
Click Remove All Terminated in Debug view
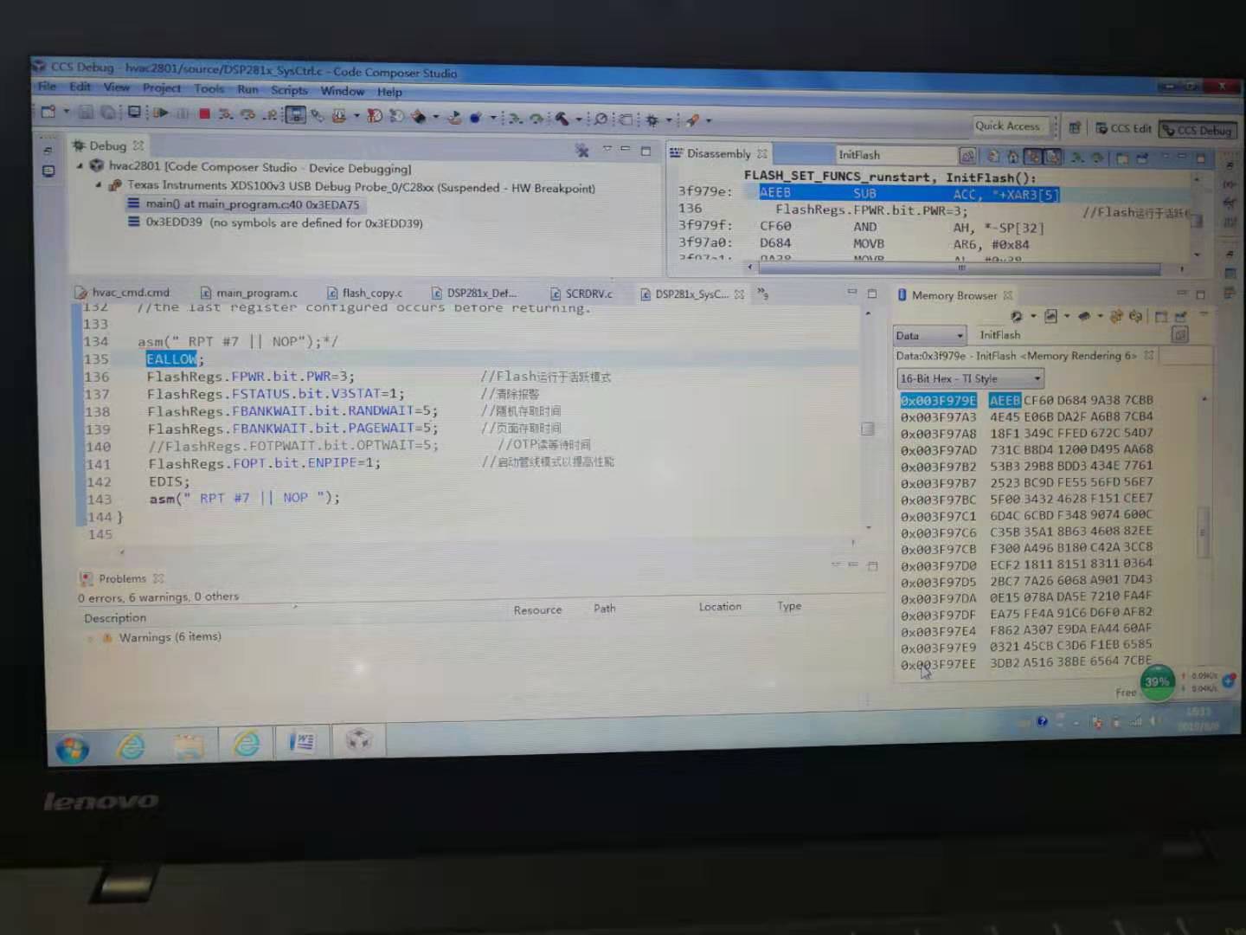click(582, 151)
